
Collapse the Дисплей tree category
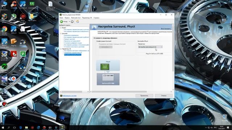[61, 34]
